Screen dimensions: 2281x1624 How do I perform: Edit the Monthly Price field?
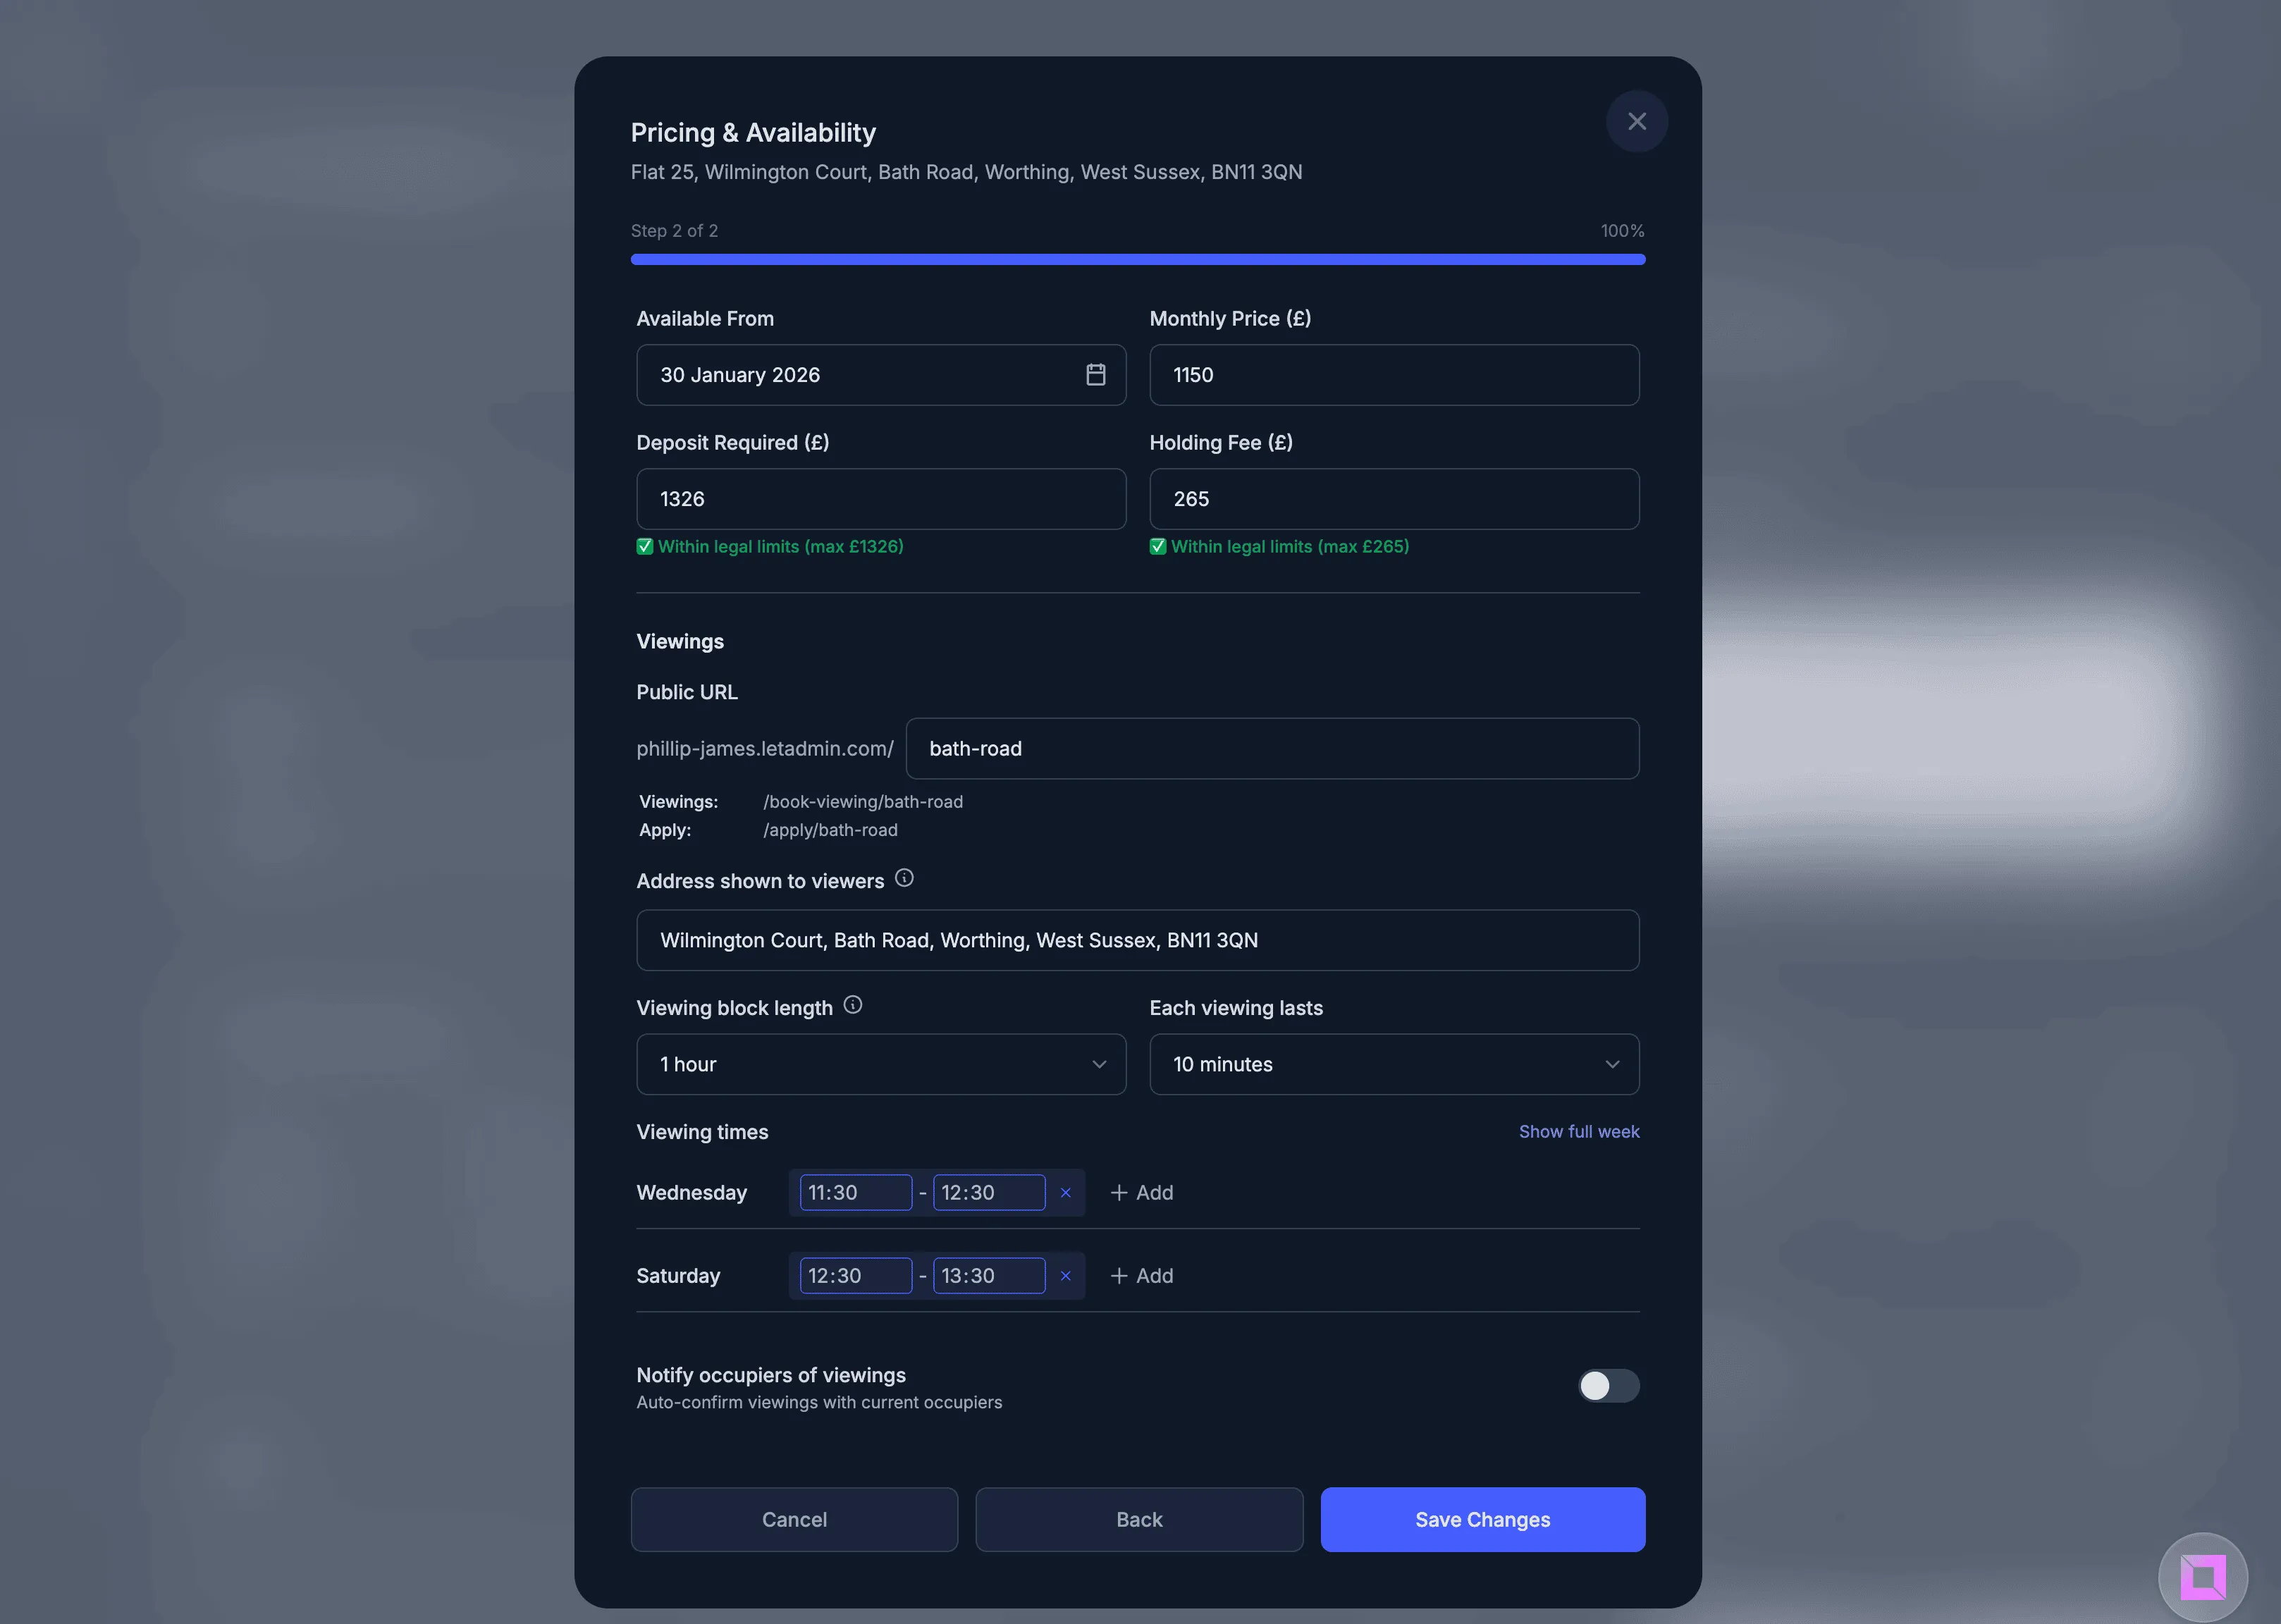tap(1393, 374)
